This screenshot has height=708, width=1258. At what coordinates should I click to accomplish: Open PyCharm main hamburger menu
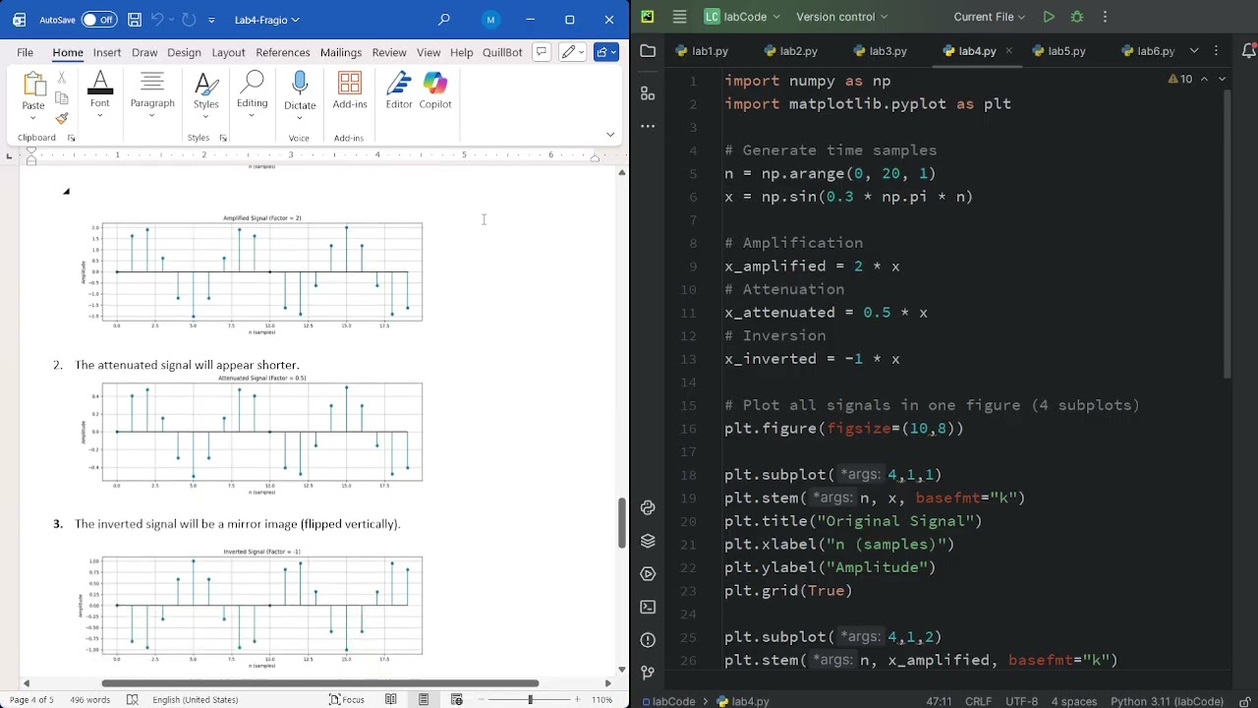679,17
